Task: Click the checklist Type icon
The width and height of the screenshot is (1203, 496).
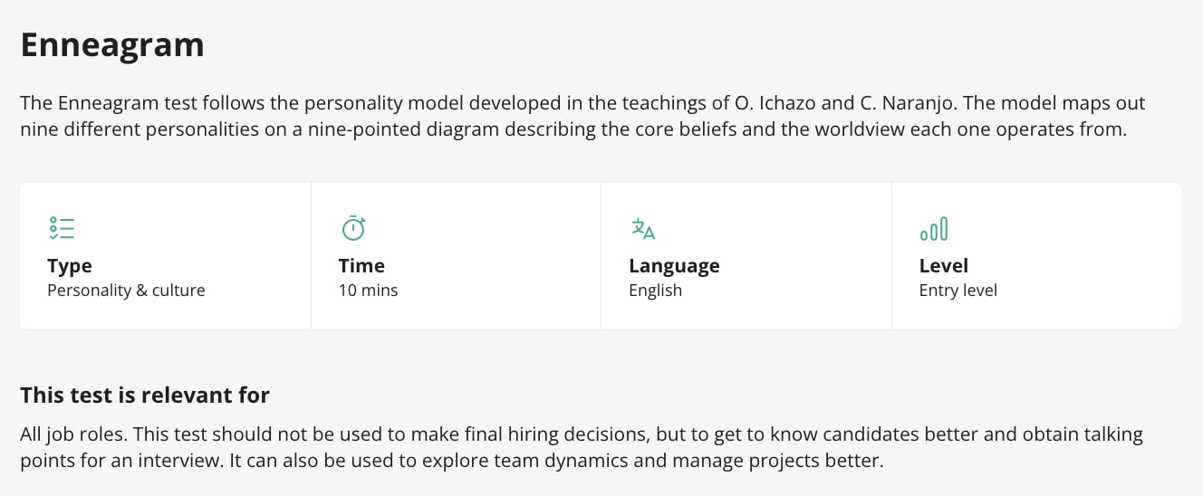Action: pos(62,228)
